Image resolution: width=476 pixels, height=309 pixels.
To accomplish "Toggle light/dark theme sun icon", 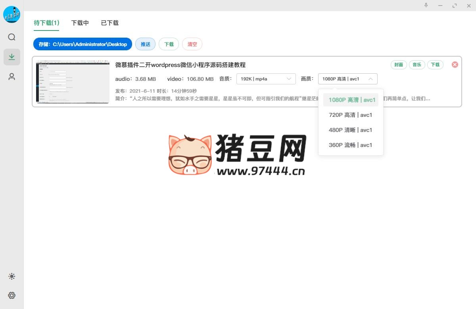I will click(12, 277).
